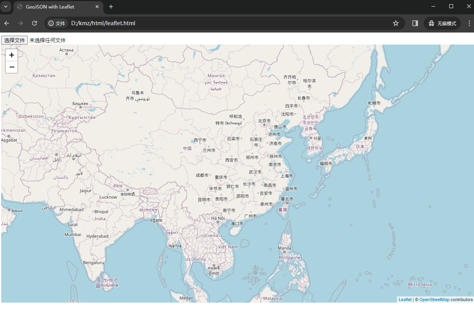The height and width of the screenshot is (334, 474).
Task: Click the bookmark star icon
Action: tap(396, 23)
